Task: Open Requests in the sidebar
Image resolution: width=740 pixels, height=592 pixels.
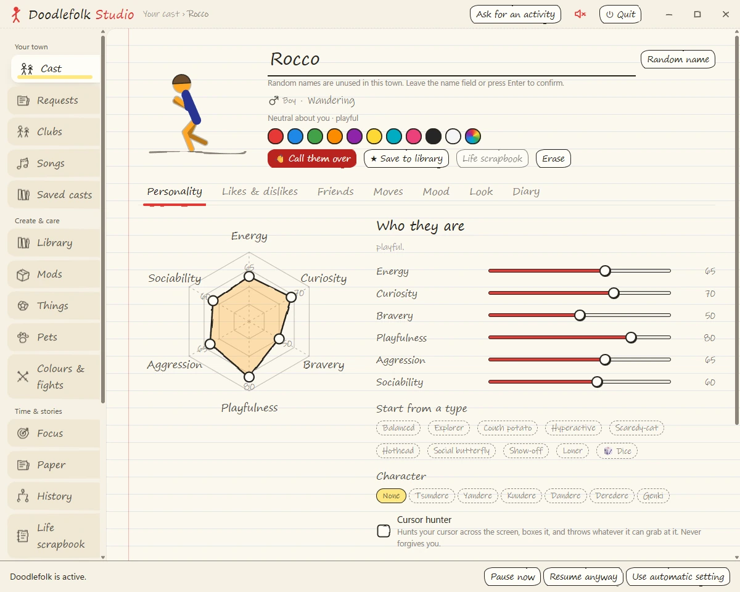Action: [54, 100]
